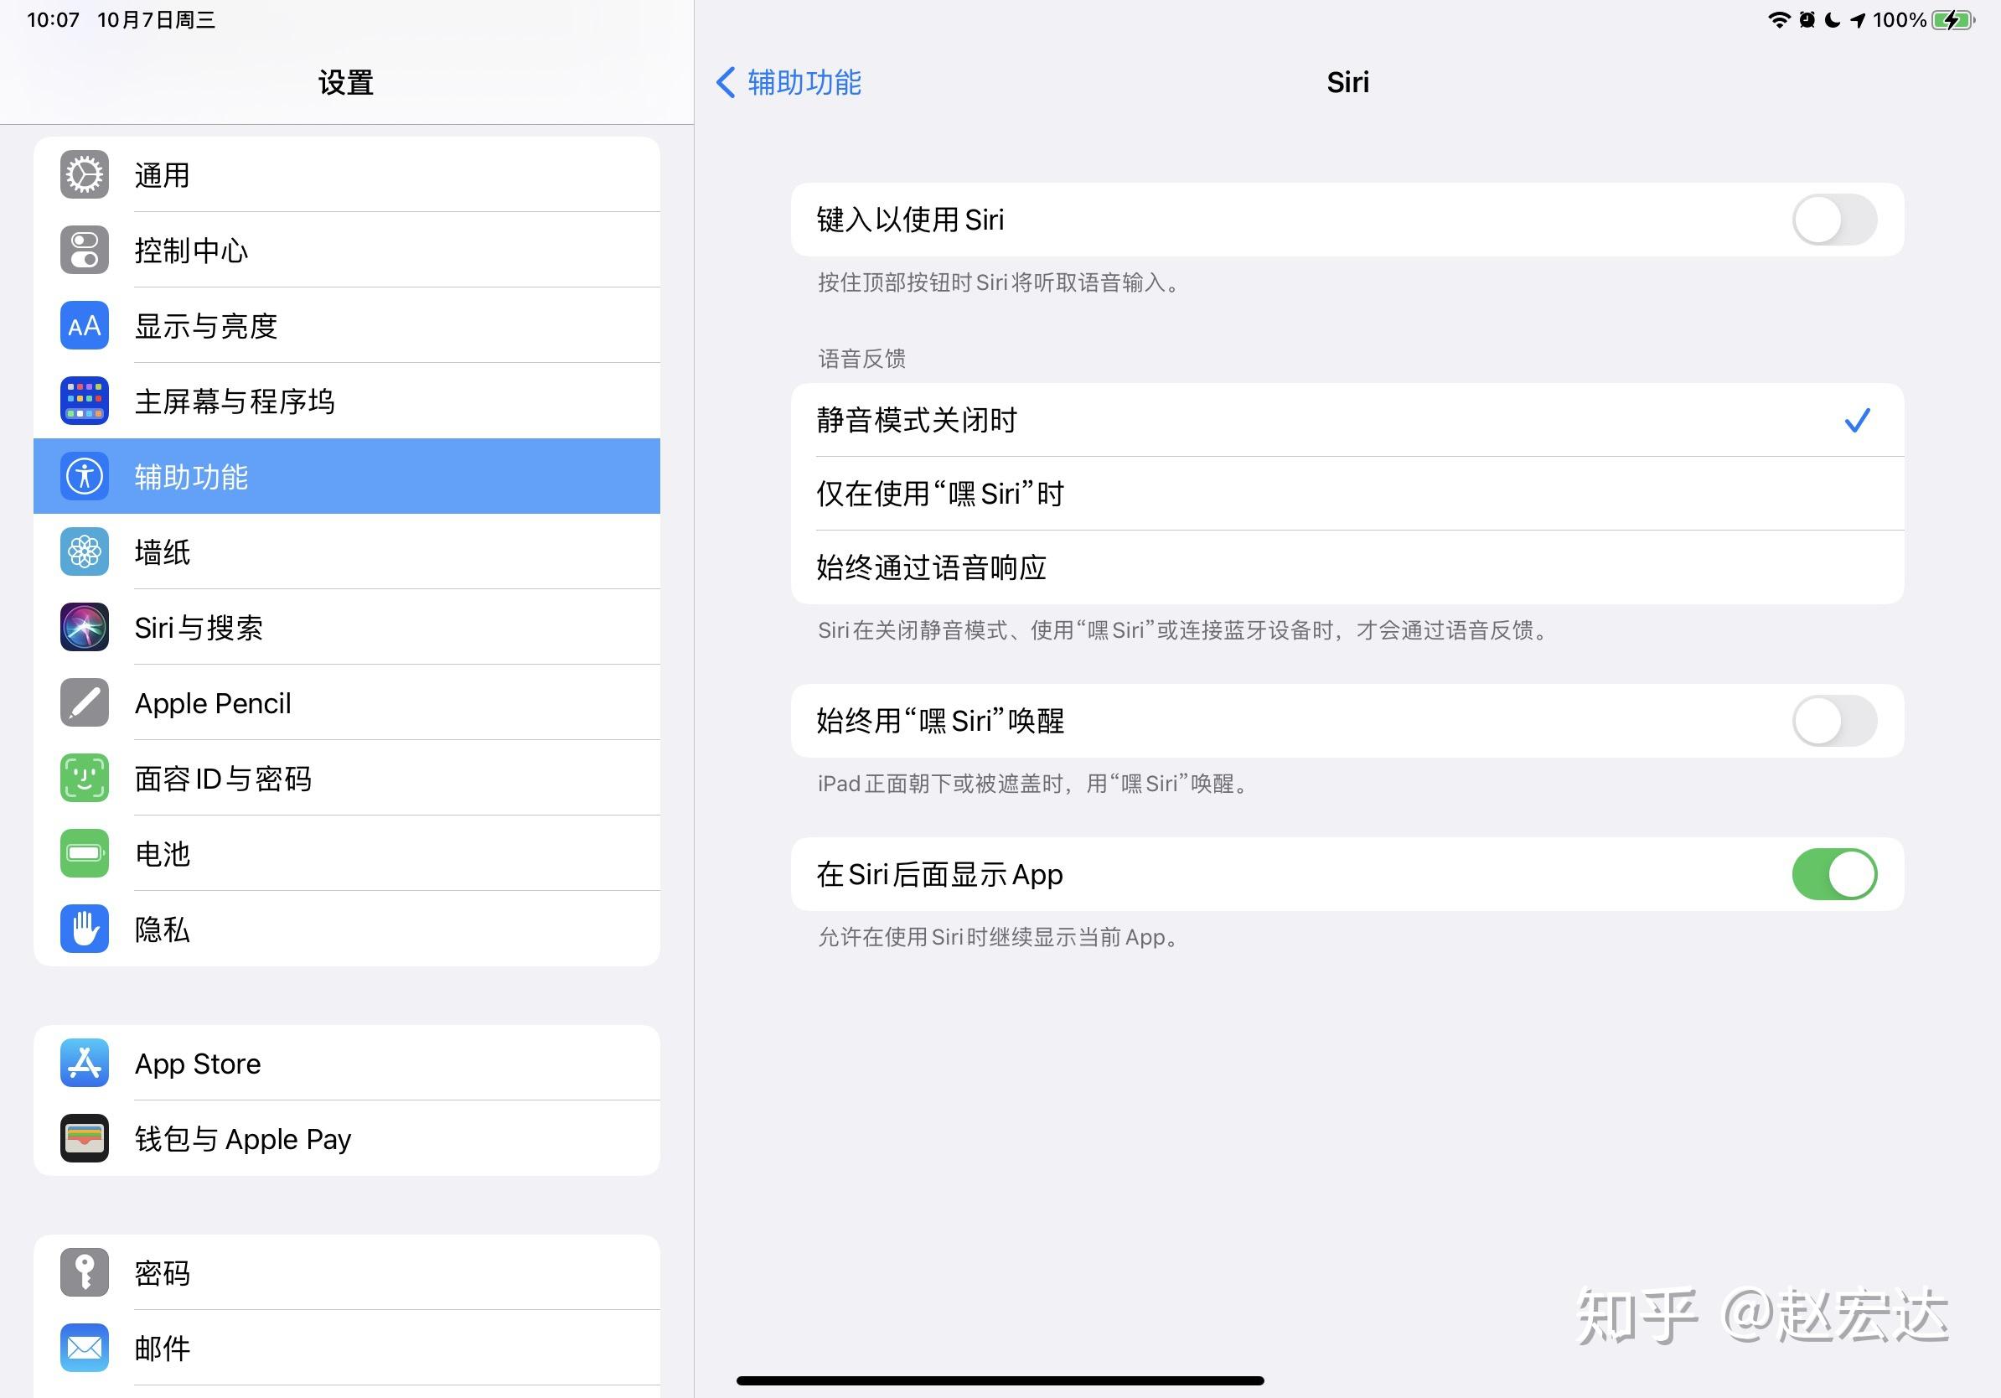Image resolution: width=2001 pixels, height=1398 pixels.
Task: Tap the Mail envelope icon
Action: [x=85, y=1349]
